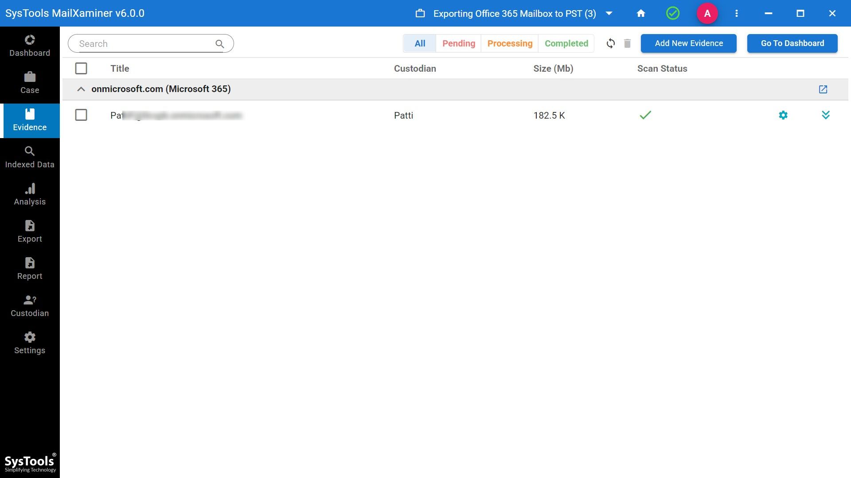
Task: Collapse the onmicrosoft.com (Microsoft 365) group
Action: (81, 89)
